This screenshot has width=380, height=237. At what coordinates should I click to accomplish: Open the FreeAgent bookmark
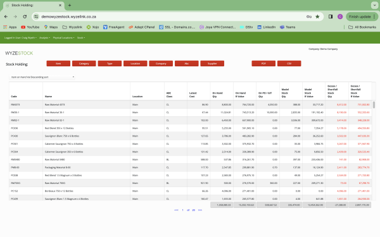(x=113, y=27)
